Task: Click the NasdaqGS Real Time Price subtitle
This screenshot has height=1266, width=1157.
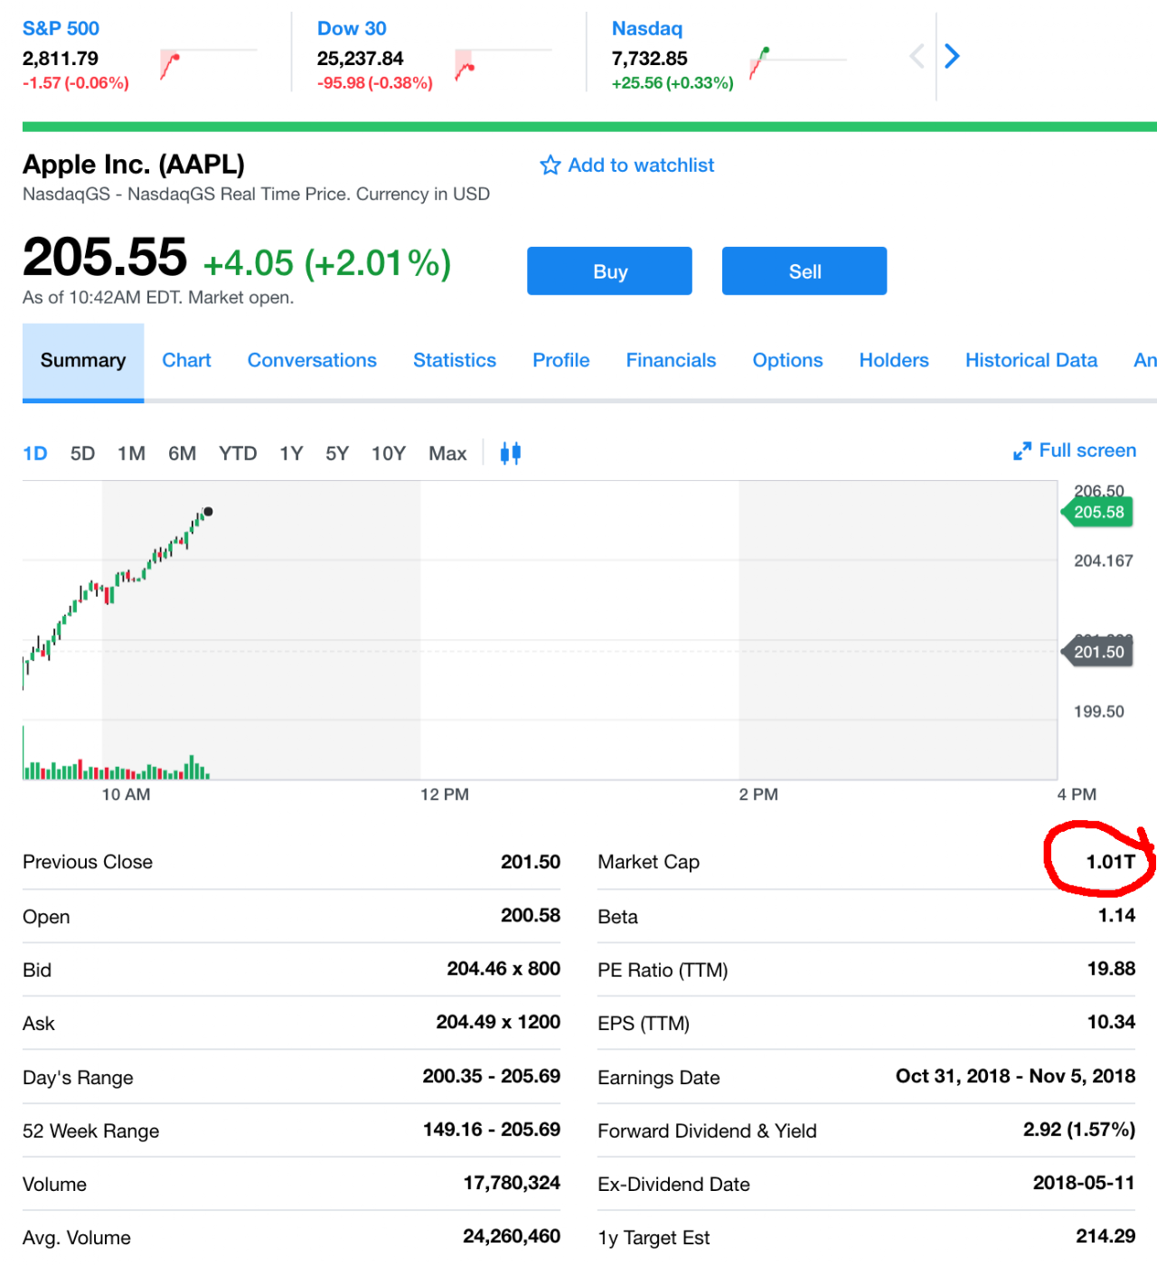Action: point(256,194)
